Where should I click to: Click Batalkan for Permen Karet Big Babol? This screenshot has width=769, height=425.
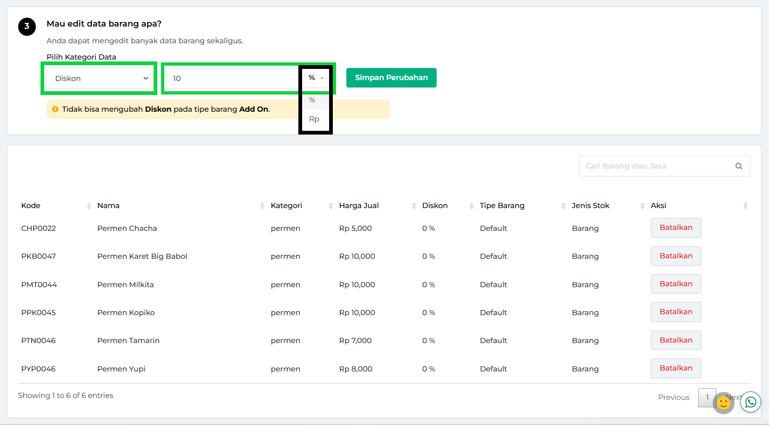coord(676,256)
